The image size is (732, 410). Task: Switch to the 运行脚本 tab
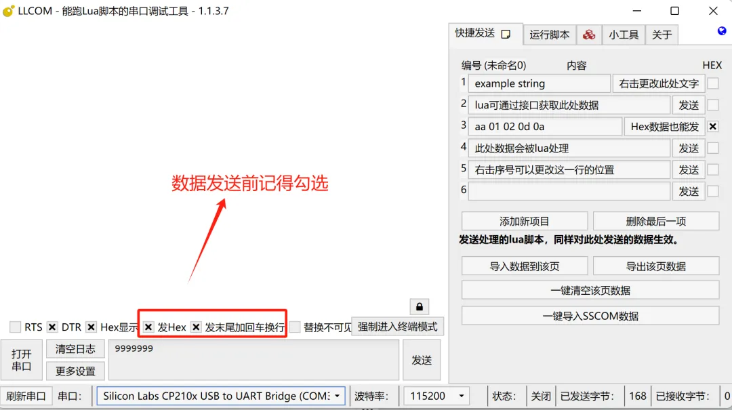point(550,34)
